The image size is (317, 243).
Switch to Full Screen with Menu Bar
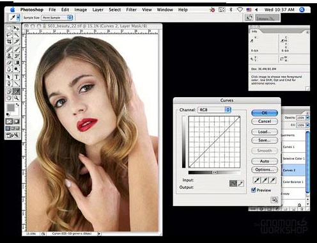coord(13,129)
